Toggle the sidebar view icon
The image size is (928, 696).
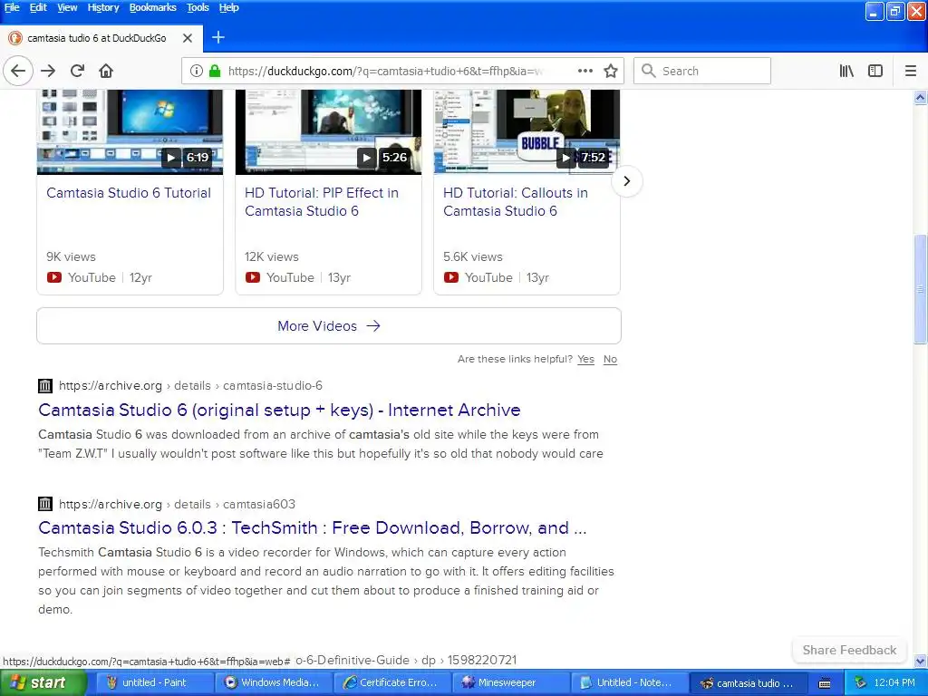875,71
